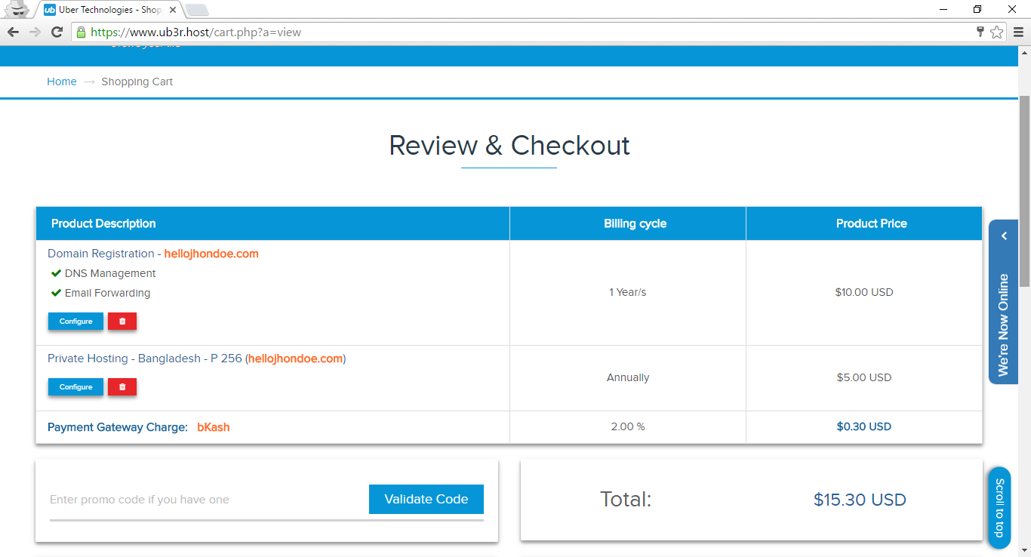Open the We're Now Online chat panel
The width and height of the screenshot is (1031, 557).
click(x=1003, y=302)
